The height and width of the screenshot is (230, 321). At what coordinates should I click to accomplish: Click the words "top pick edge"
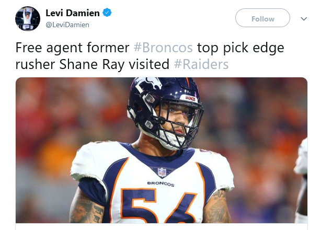pyautogui.click(x=240, y=48)
